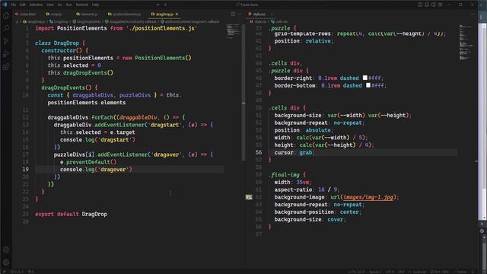Screen dimensions: 487x274
Task: Switch to the positionElements.js tab
Action: pos(125,14)
